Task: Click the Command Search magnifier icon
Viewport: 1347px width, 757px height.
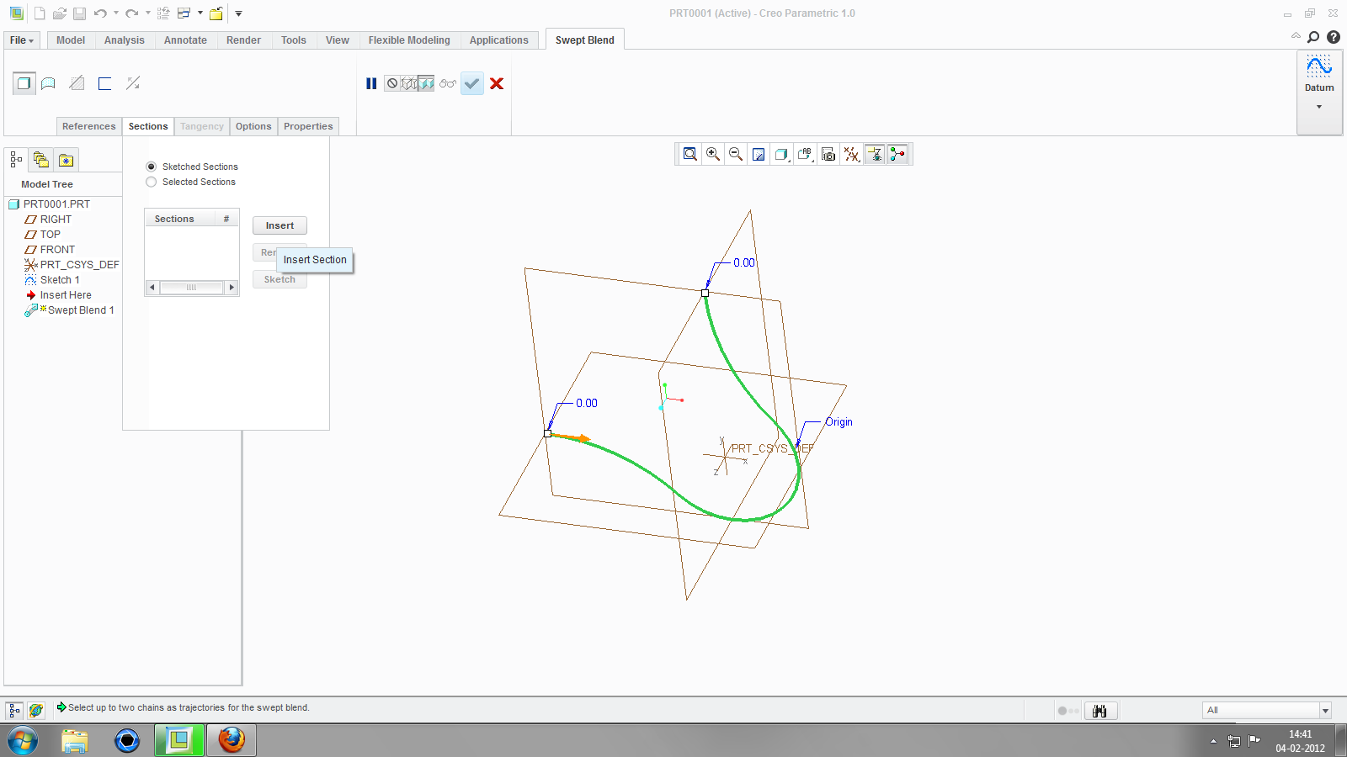Action: point(1313,37)
